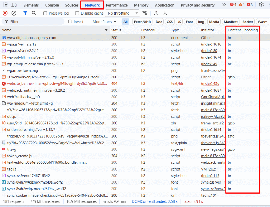Show more DevTools tabs chevron
Image resolution: width=270 pixels, height=207 pixels.
(x=224, y=5)
